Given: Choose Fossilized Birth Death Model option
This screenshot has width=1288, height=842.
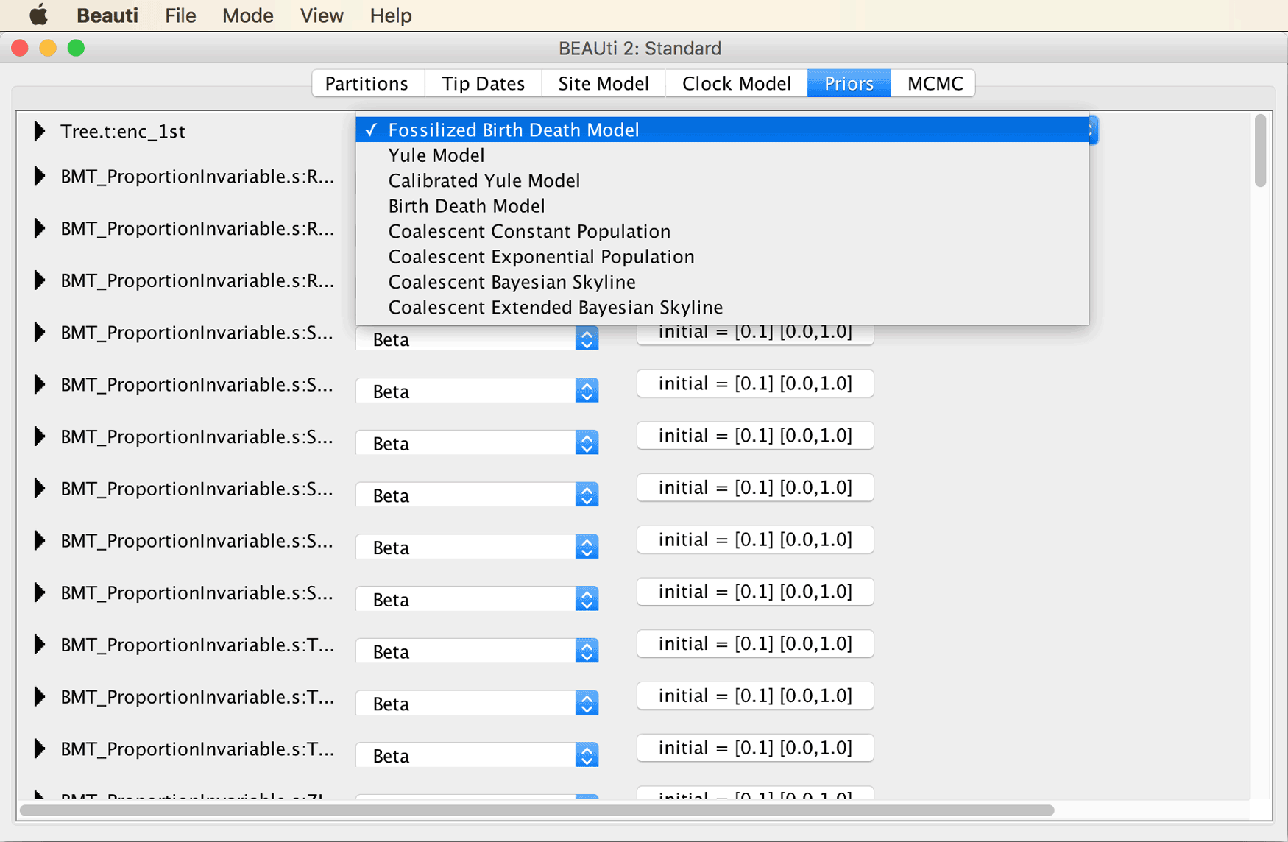Looking at the screenshot, I should (722, 130).
